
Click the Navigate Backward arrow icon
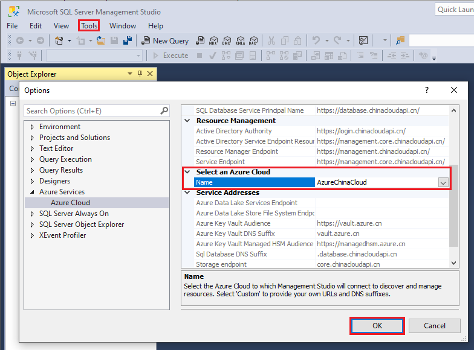[x=20, y=40]
